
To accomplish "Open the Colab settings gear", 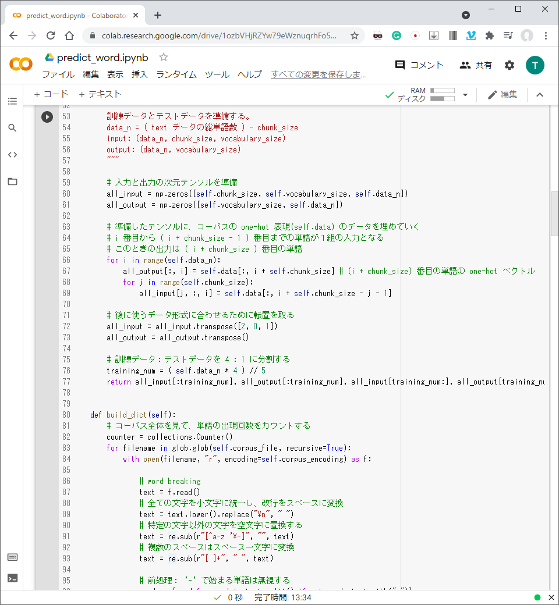I will [x=510, y=65].
